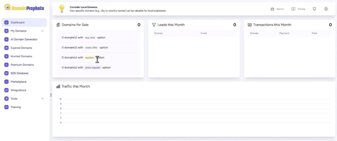Click the Domains for Sale count 0
Viewport: 337px width, 141px height.
(x=139, y=25)
